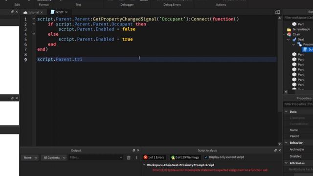Collapse the Attributes properties section
Viewport: 313px width, 176px height.
pyautogui.click(x=286, y=163)
